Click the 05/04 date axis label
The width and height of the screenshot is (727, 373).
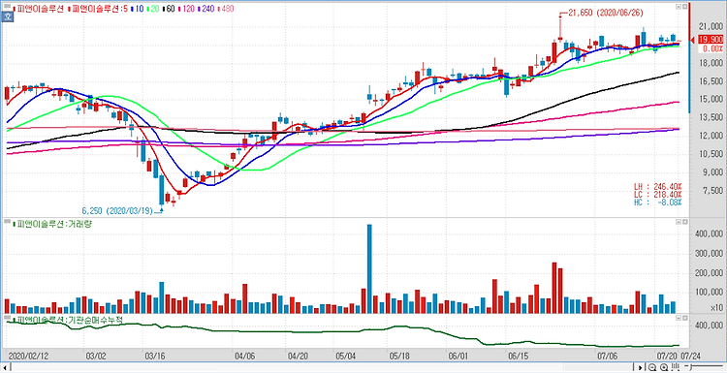coord(345,357)
